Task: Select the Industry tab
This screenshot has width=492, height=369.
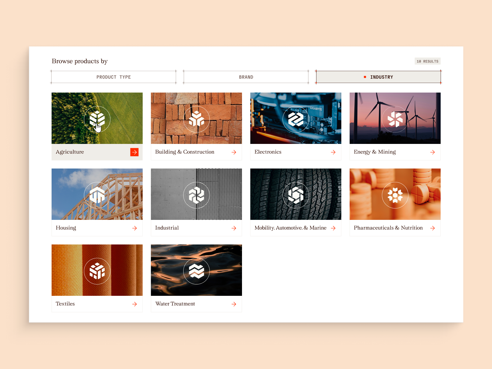Action: (378, 77)
